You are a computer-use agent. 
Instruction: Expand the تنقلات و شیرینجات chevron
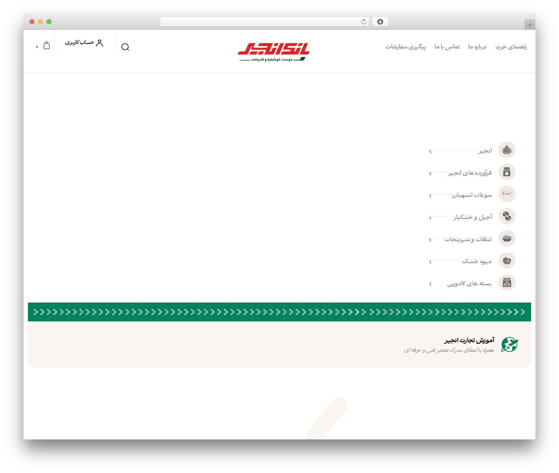tap(430, 240)
